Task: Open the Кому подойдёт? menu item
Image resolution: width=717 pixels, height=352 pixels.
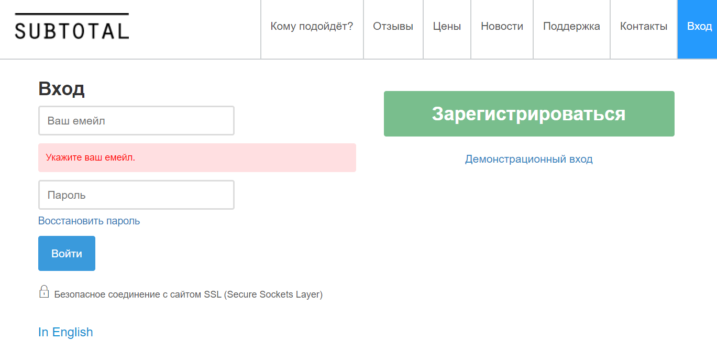Action: pos(312,26)
